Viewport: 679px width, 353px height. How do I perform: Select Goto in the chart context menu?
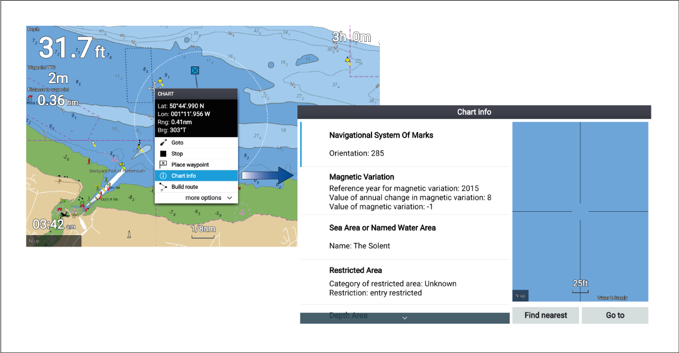(196, 142)
